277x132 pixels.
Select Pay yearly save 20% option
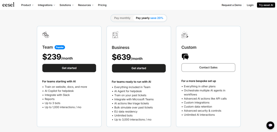[x=149, y=18]
